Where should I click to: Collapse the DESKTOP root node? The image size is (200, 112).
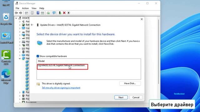point(16,18)
